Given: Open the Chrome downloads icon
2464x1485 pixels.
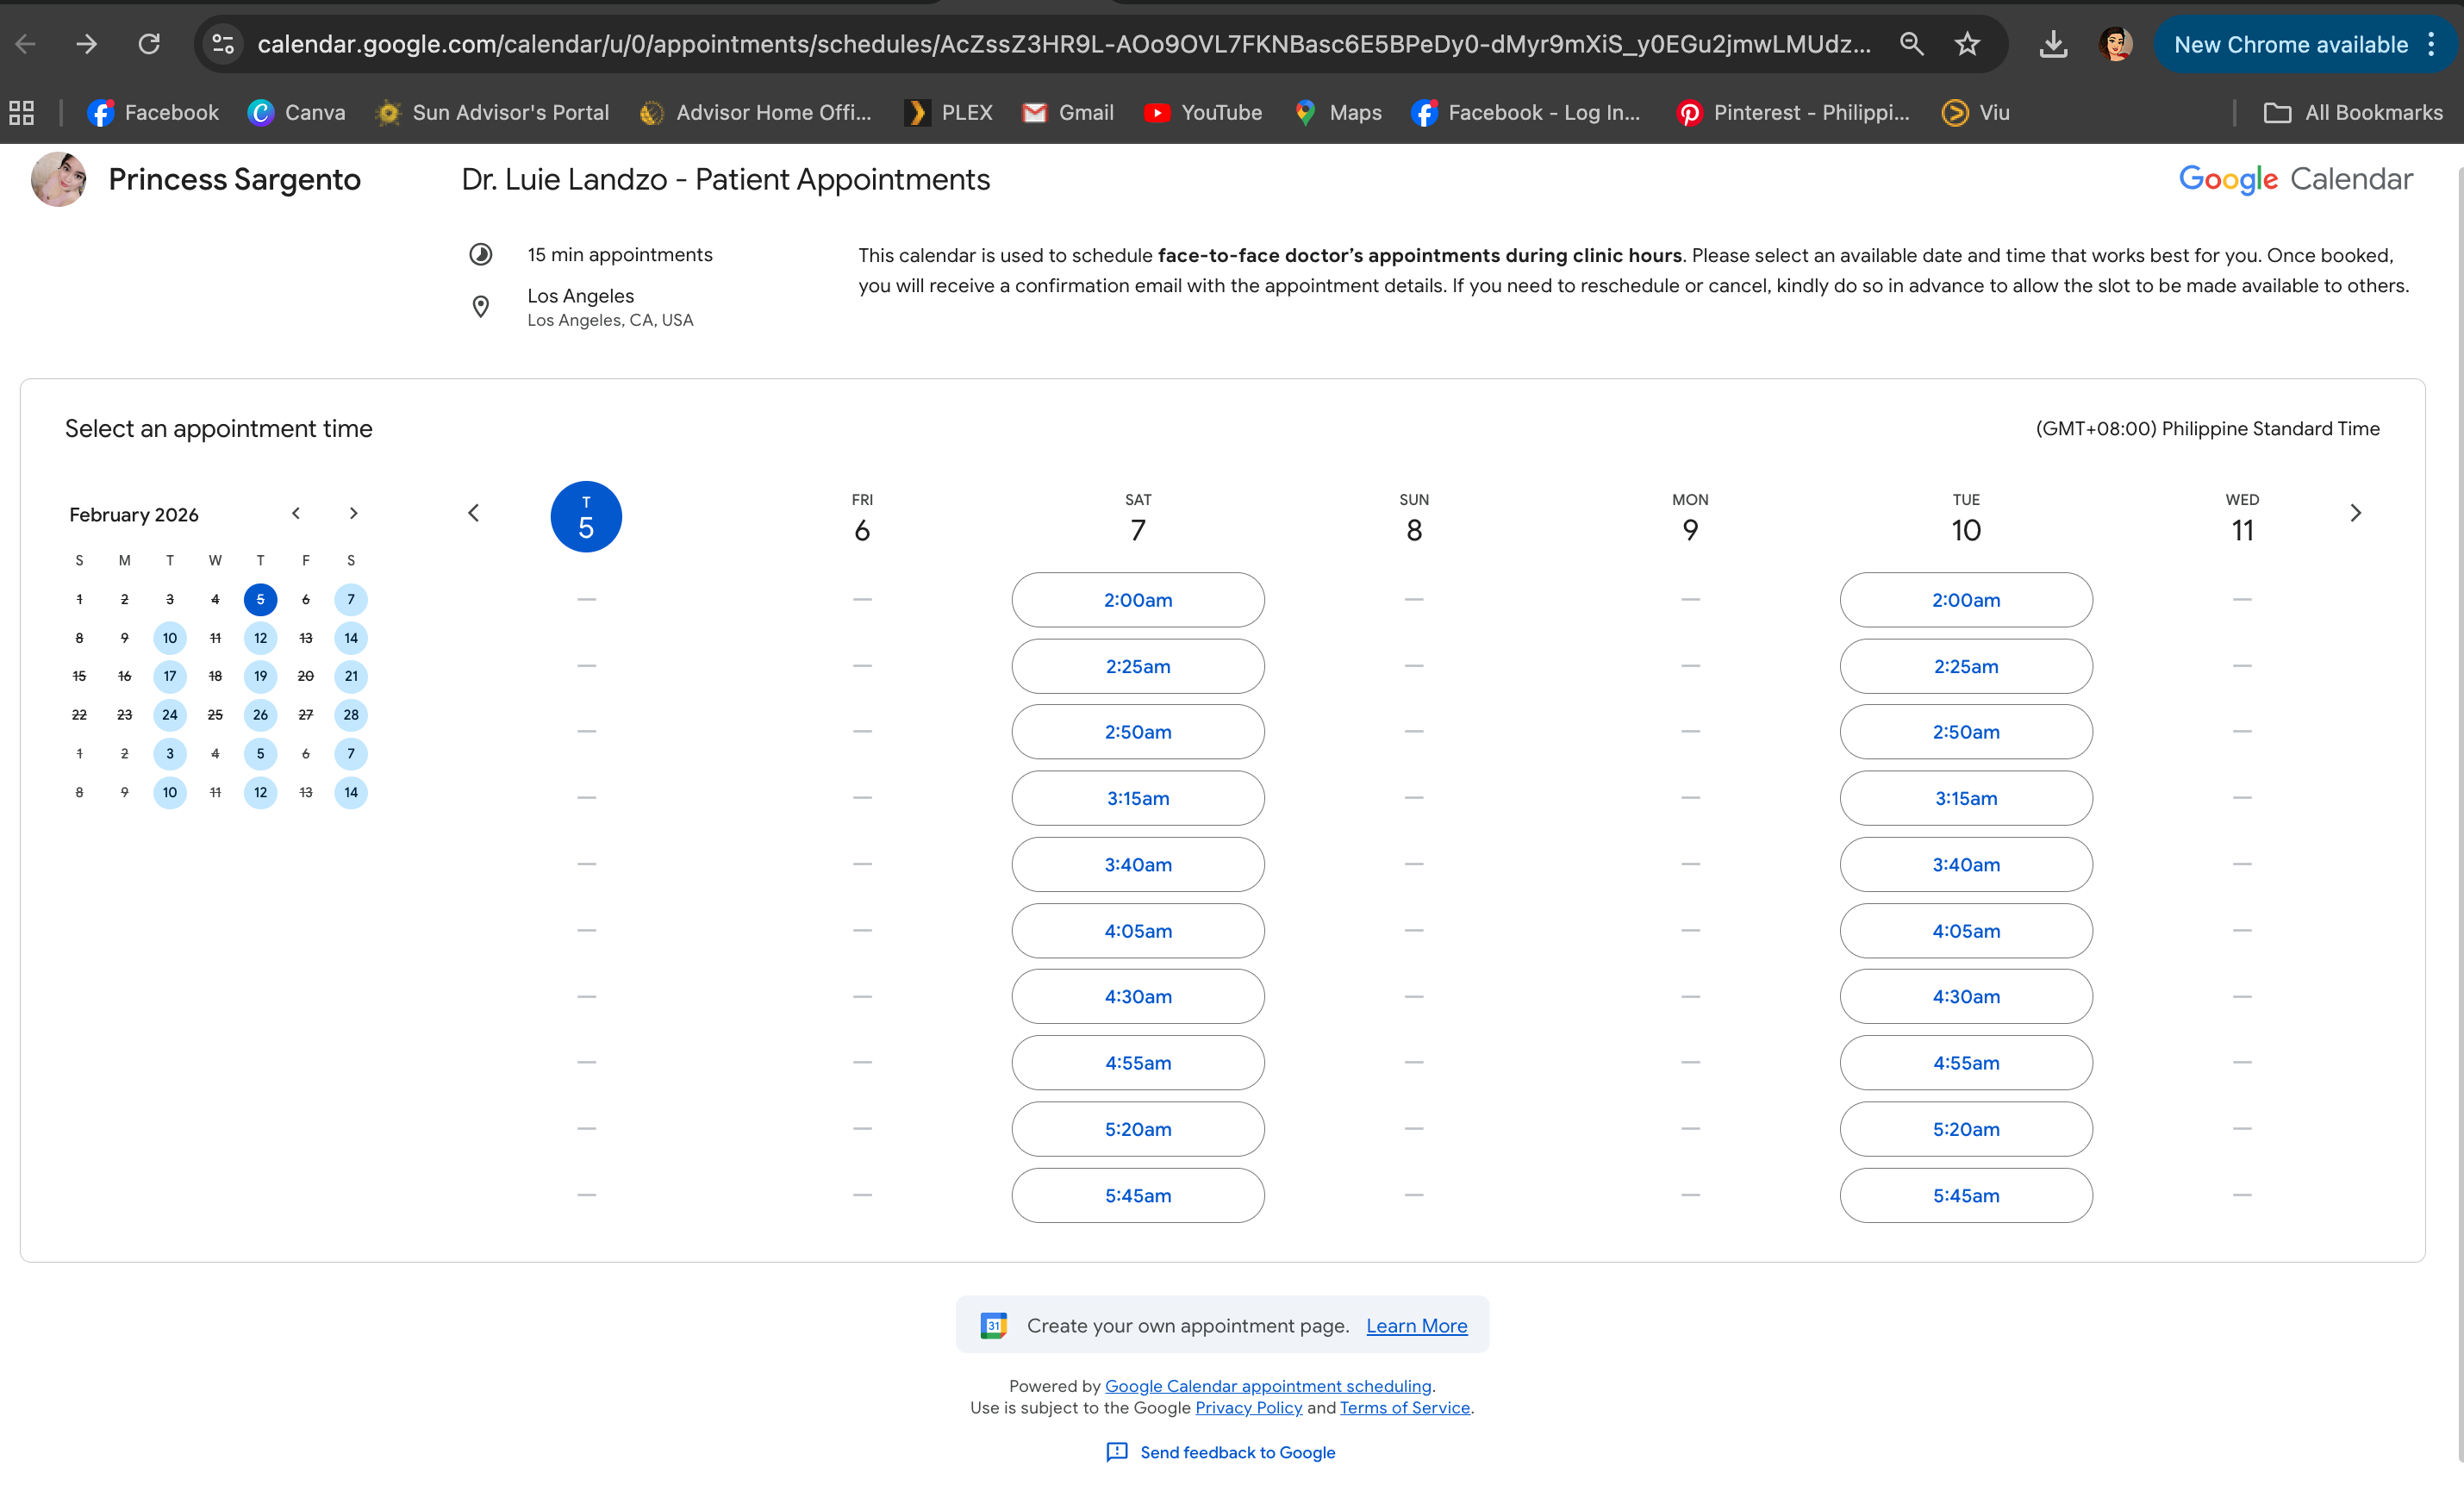Looking at the screenshot, I should point(2052,44).
